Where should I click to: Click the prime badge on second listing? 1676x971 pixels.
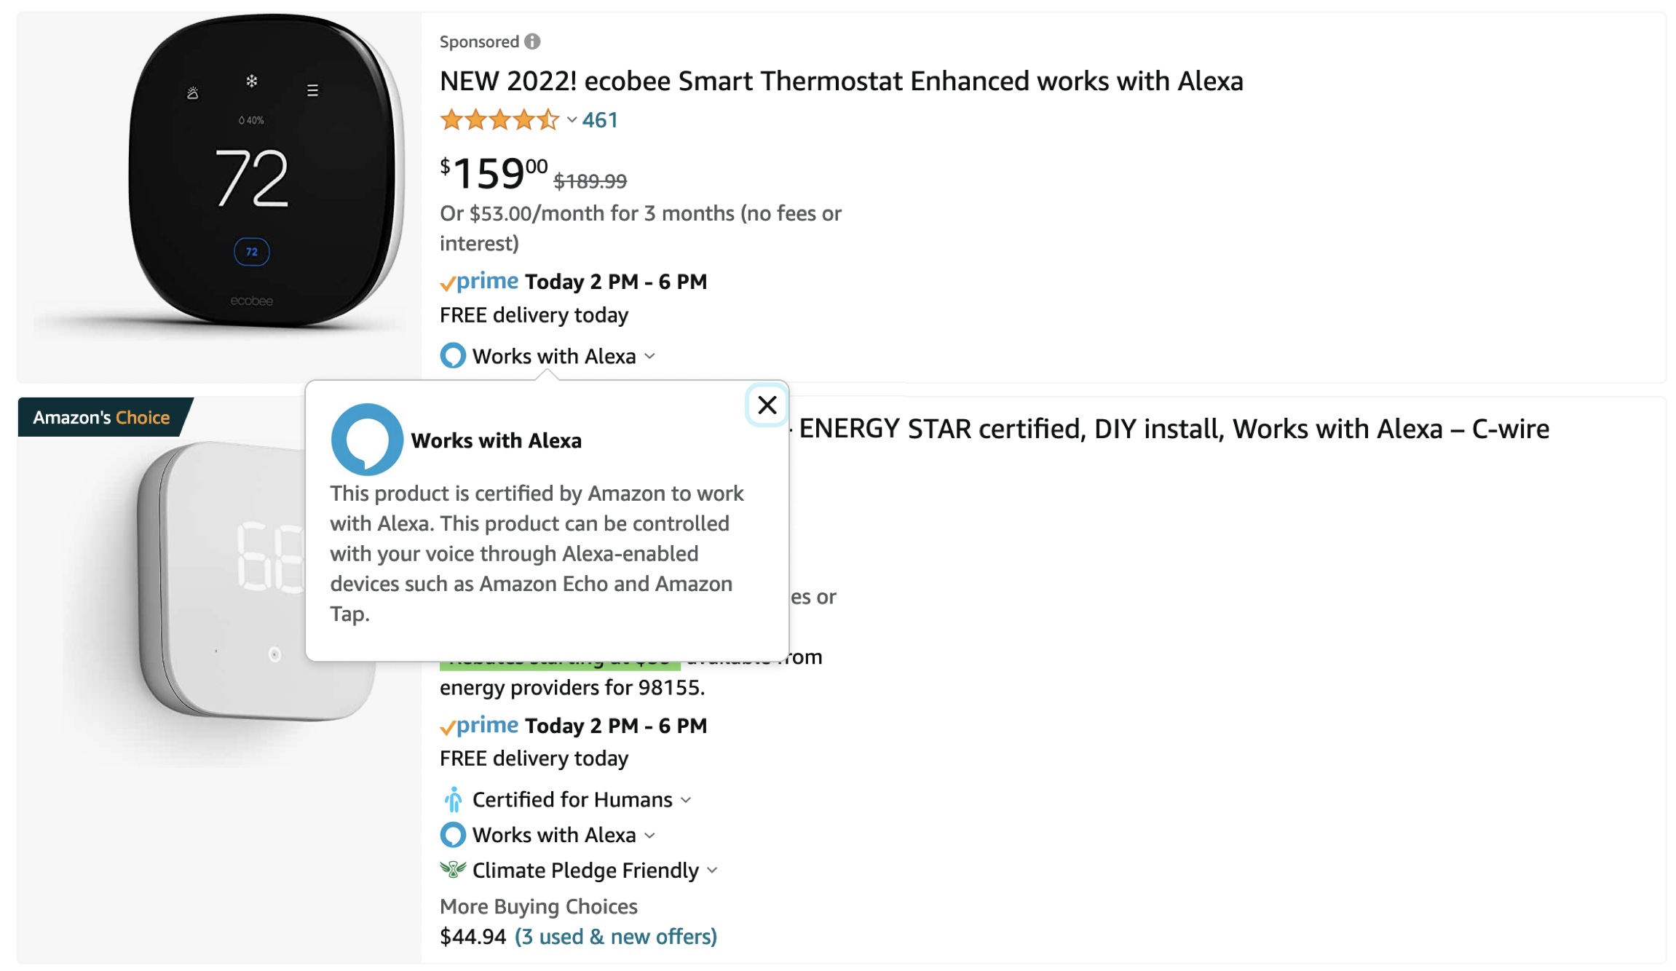click(x=479, y=725)
